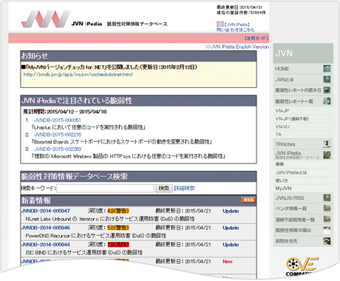Open the JVNDB-2014-005946 entry
Screen dimensions: 340x281
click(x=46, y=228)
